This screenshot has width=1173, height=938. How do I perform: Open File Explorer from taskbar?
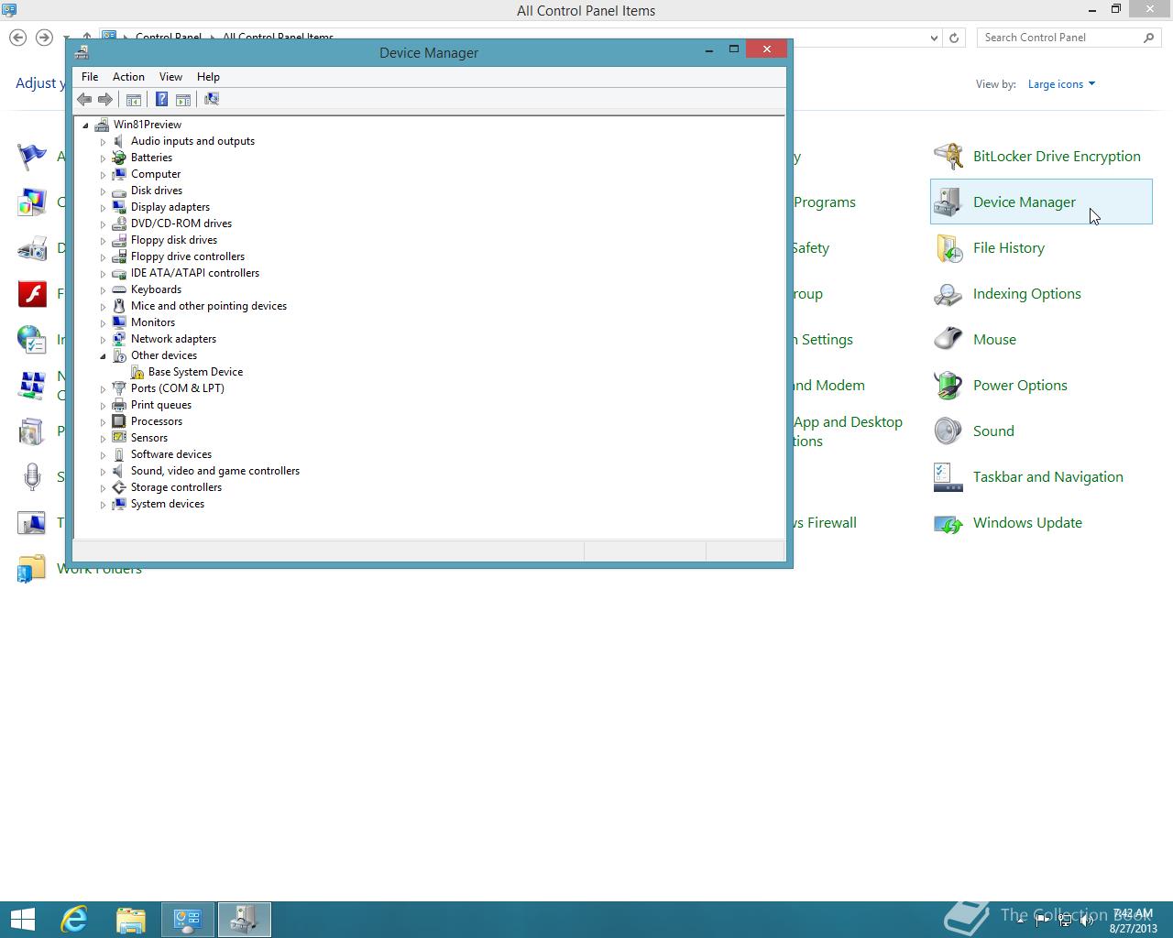click(x=131, y=920)
